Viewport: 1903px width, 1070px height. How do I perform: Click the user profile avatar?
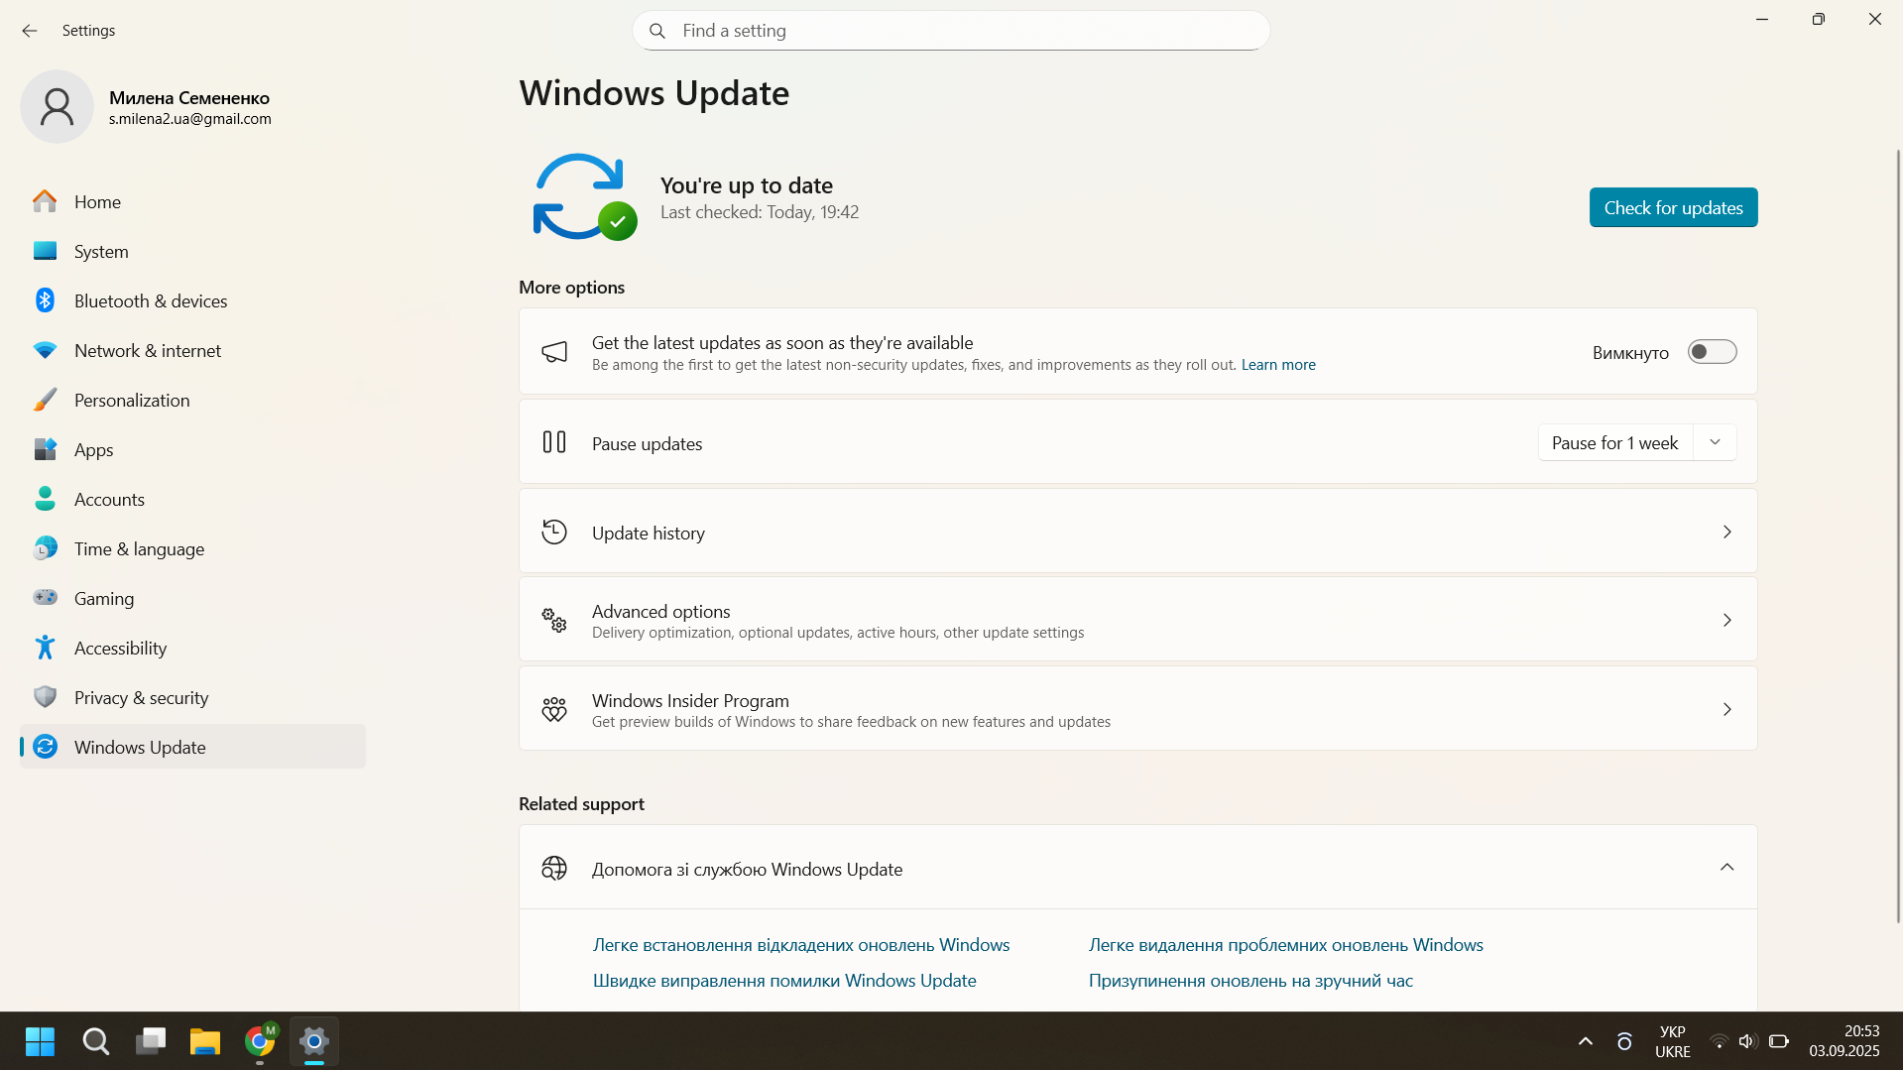point(58,106)
